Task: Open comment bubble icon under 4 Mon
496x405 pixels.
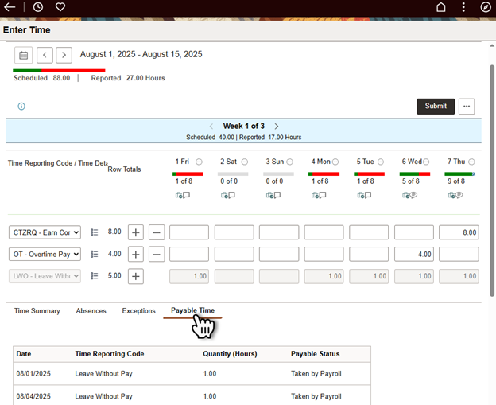Action: (323, 195)
